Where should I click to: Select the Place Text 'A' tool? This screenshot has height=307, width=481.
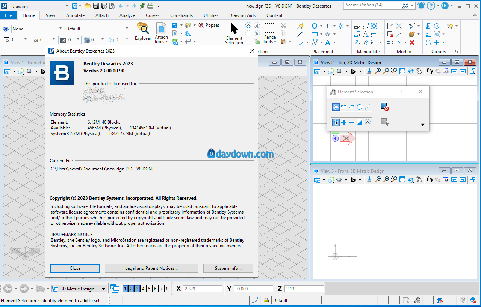click(x=328, y=42)
